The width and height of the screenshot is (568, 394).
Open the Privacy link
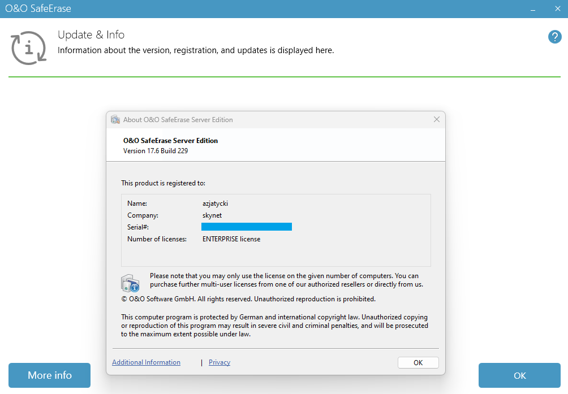click(x=219, y=362)
